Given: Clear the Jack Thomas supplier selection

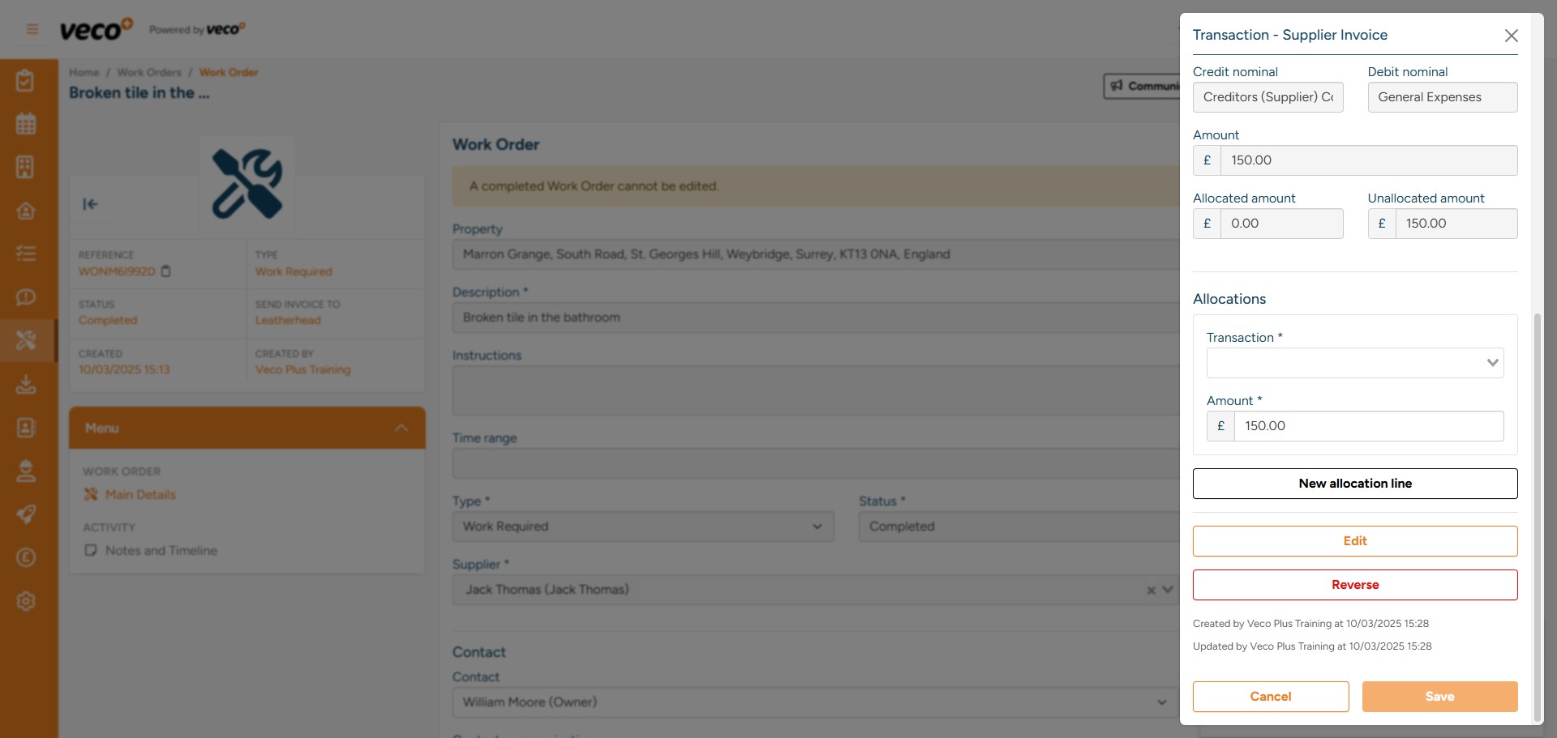Looking at the screenshot, I should pos(1150,590).
